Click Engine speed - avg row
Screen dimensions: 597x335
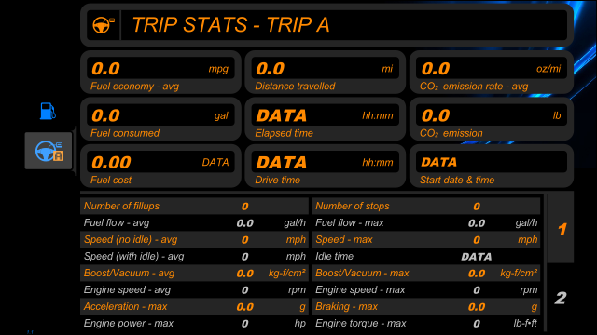tap(195, 289)
